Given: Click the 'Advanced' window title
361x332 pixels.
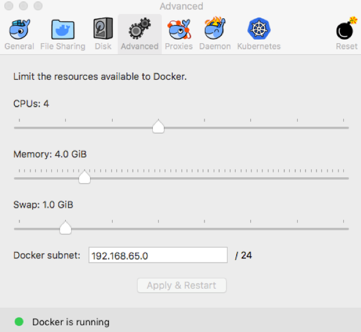Looking at the screenshot, I should tap(181, 6).
